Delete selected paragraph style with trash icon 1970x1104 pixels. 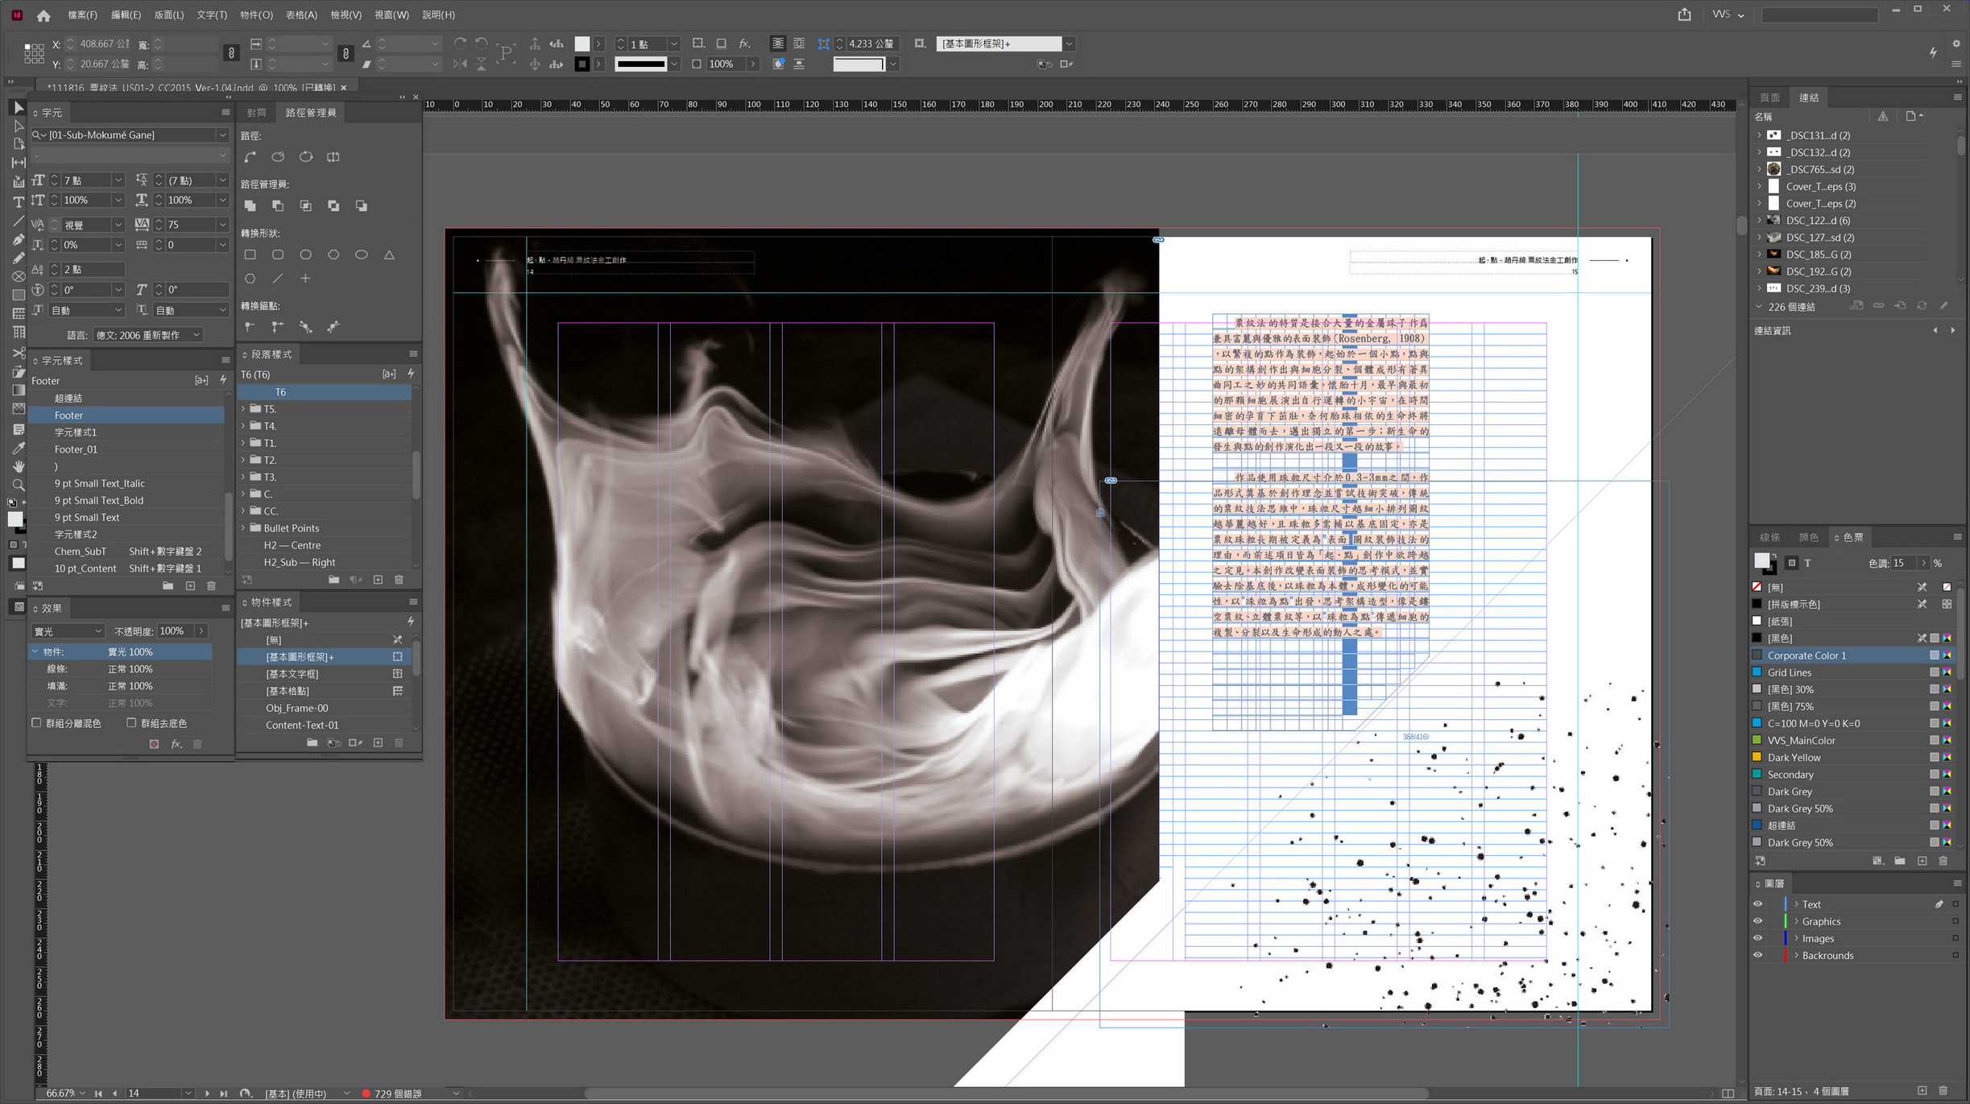tap(399, 580)
